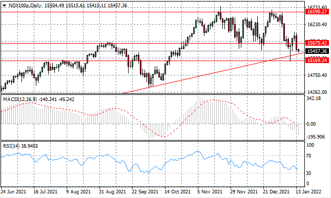Click the 24 Jun 2021 date label

13,192
